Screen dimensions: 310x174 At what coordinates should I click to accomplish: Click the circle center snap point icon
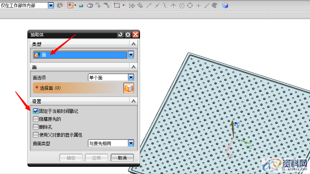[182, 5]
